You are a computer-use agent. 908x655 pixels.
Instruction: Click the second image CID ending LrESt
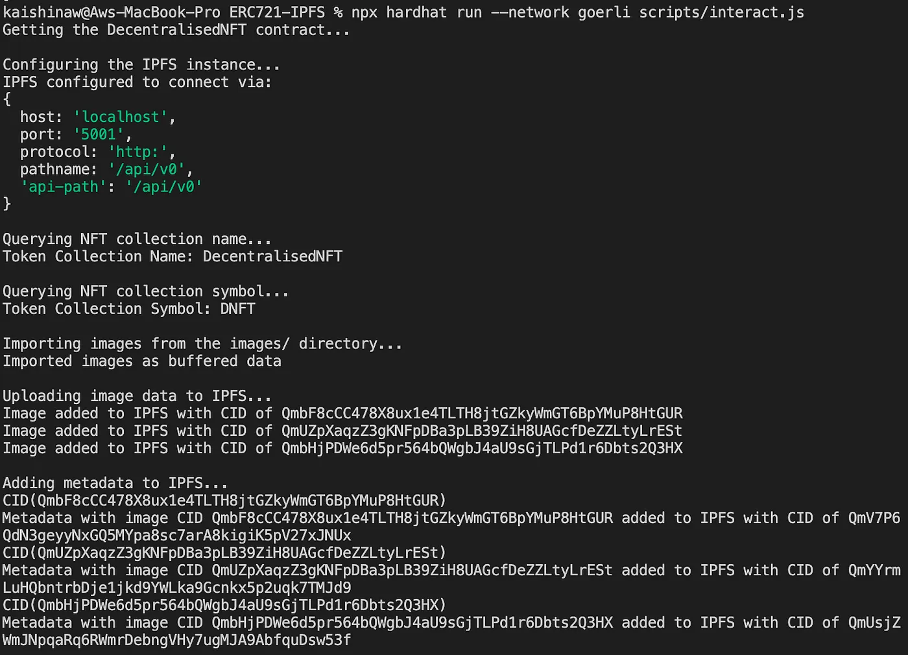click(482, 431)
